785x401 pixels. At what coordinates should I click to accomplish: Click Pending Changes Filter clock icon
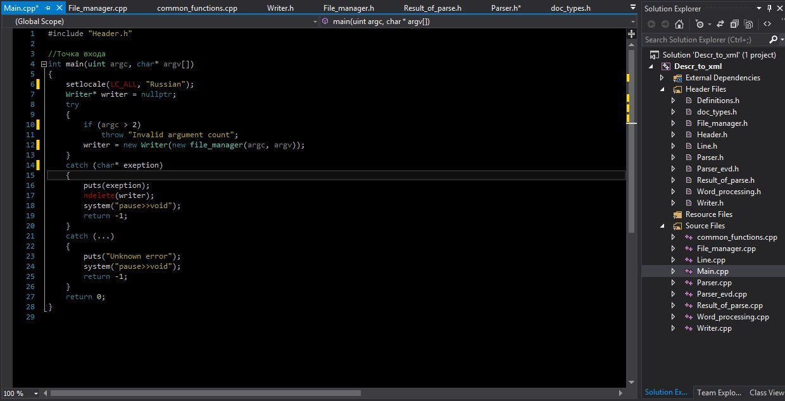[699, 24]
